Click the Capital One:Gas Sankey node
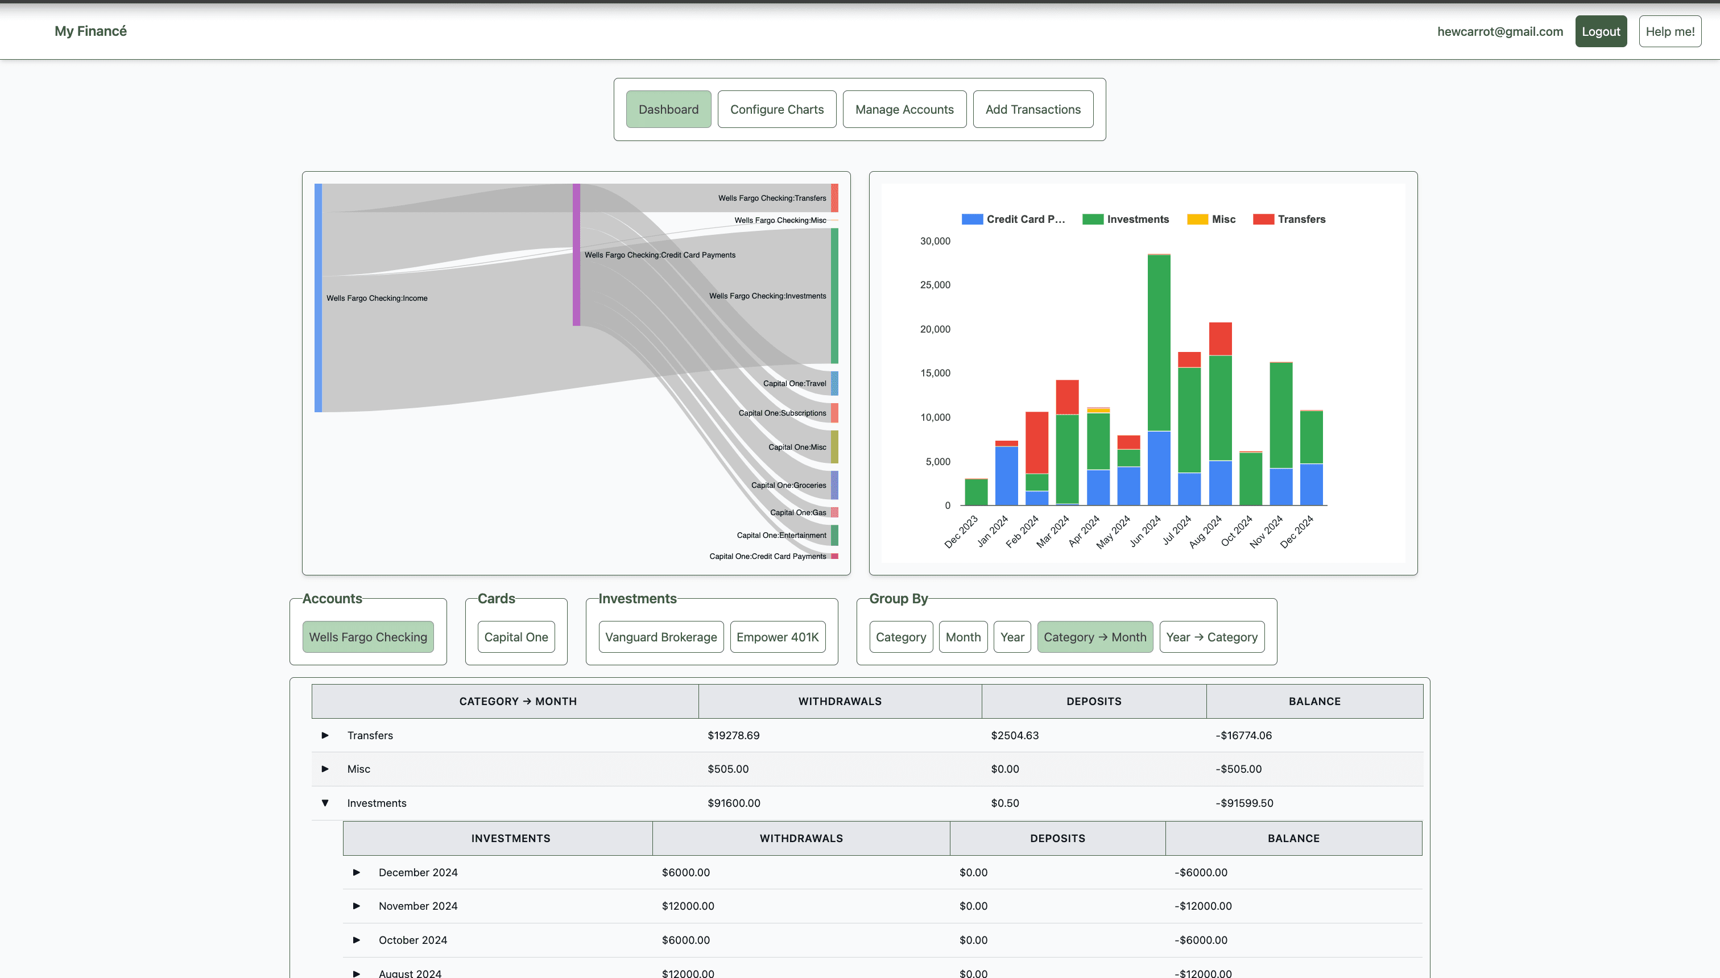 point(834,512)
